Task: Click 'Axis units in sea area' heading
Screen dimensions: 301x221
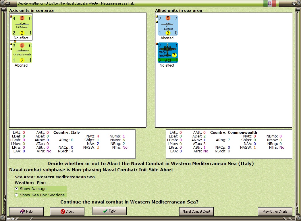Action: (32, 10)
